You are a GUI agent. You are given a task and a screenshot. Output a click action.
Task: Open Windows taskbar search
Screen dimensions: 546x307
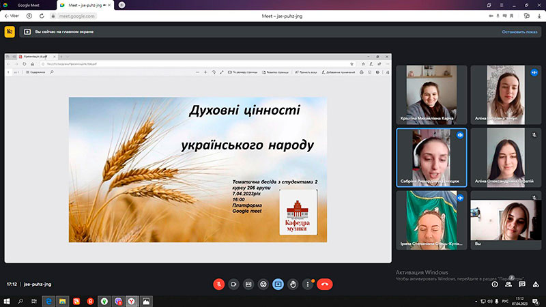point(20,301)
